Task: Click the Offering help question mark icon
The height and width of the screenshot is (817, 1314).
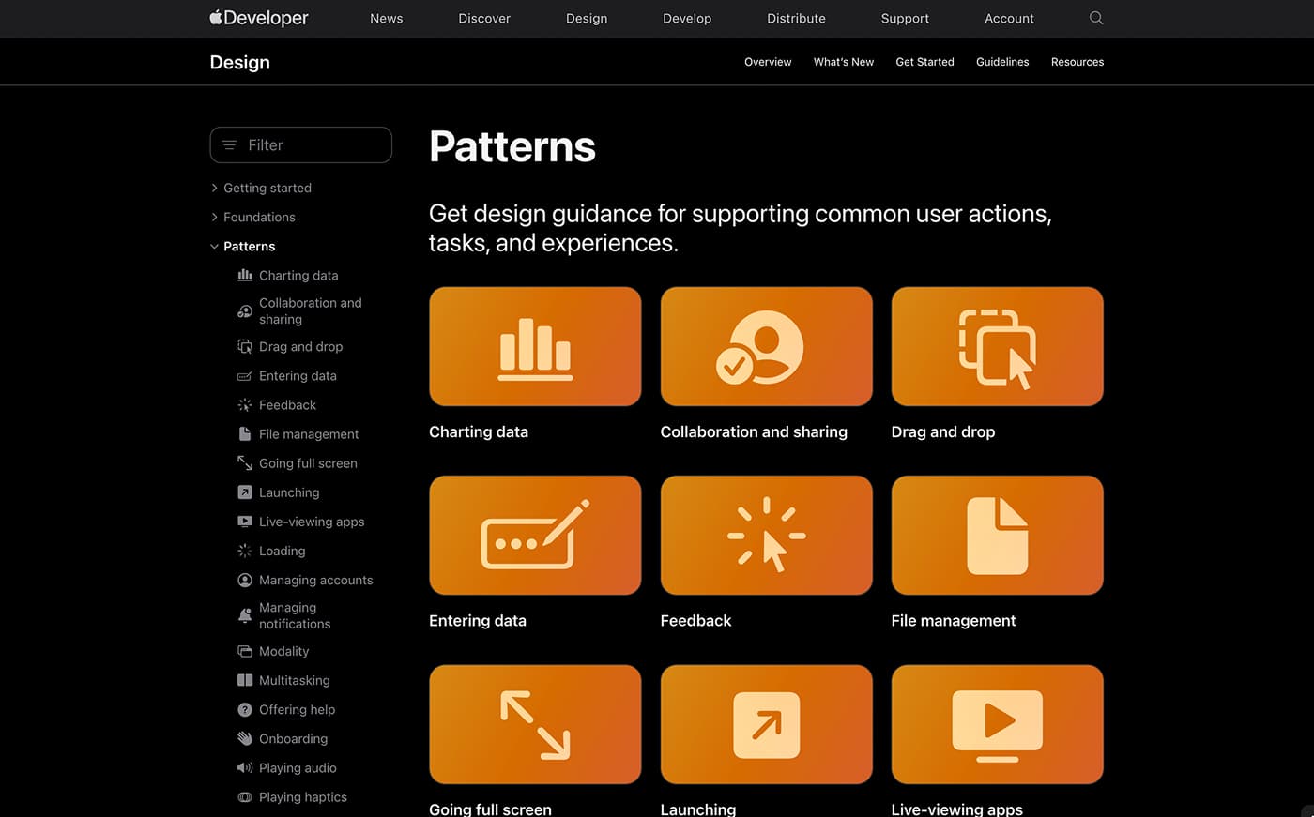Action: [x=245, y=709]
